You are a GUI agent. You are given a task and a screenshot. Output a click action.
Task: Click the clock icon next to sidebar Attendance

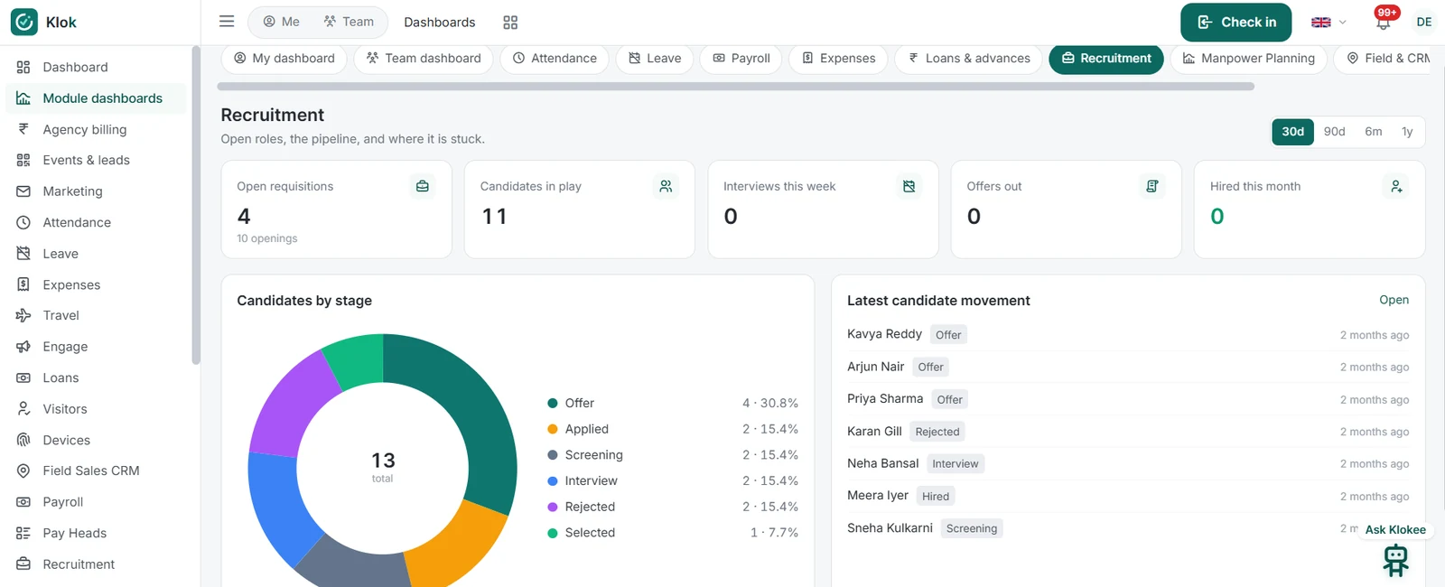pyautogui.click(x=23, y=222)
